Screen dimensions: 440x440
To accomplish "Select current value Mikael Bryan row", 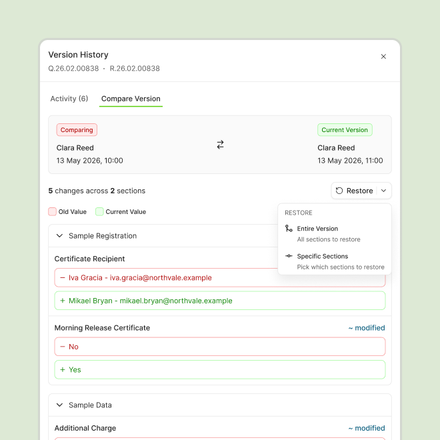I will click(220, 301).
